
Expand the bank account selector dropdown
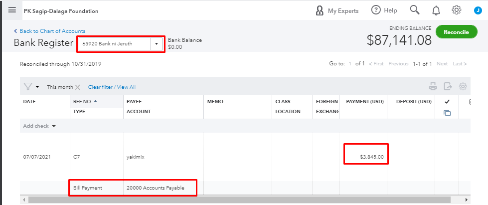[157, 44]
